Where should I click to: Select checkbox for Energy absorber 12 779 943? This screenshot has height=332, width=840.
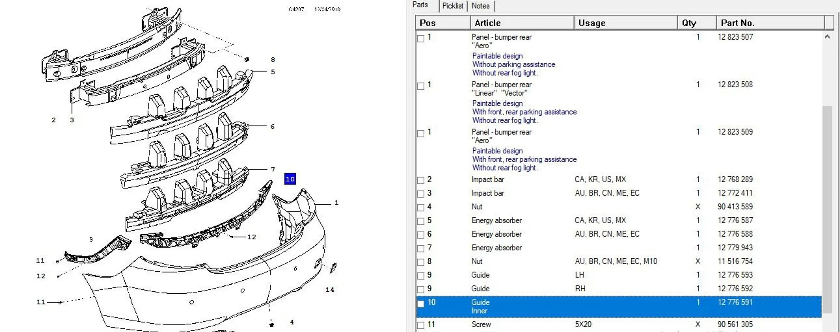tap(421, 248)
